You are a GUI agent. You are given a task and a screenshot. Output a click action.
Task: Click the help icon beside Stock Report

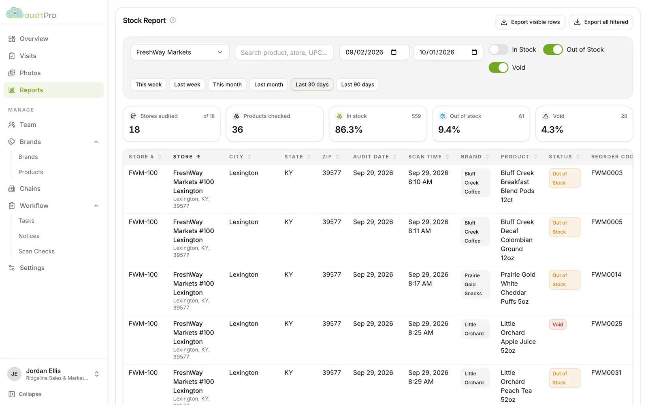tap(173, 20)
